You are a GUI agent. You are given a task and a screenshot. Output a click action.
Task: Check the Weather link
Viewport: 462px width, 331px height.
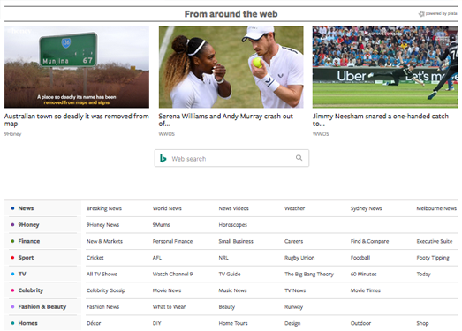pos(295,208)
